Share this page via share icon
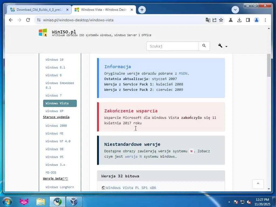The image size is (276, 207). (214, 20)
